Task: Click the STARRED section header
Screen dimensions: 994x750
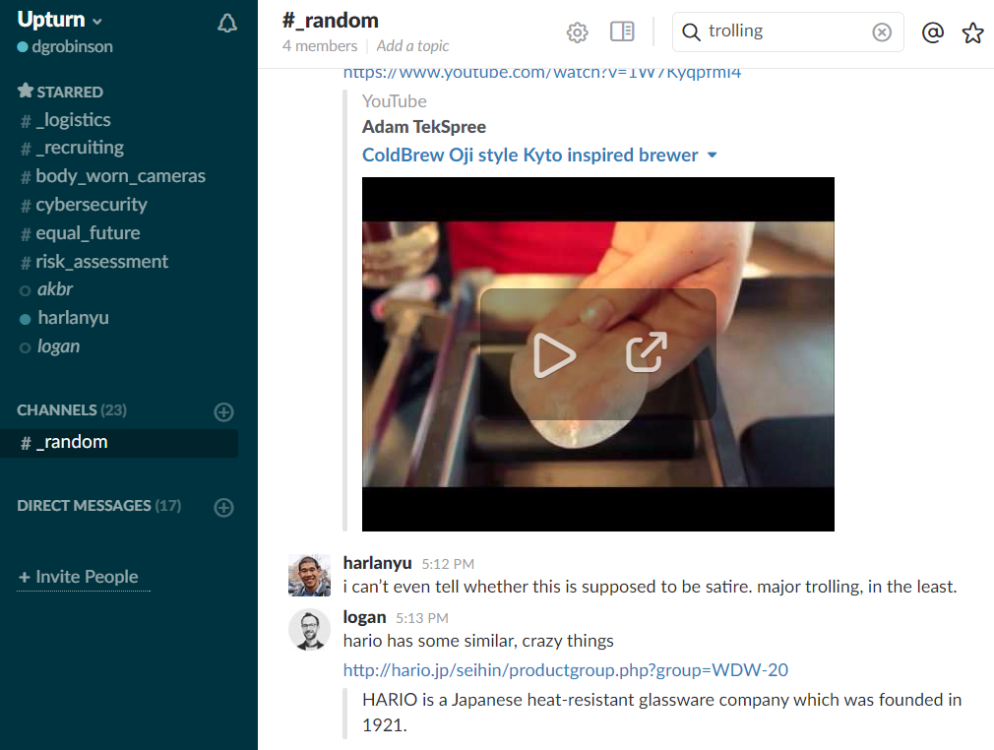Action: click(60, 92)
